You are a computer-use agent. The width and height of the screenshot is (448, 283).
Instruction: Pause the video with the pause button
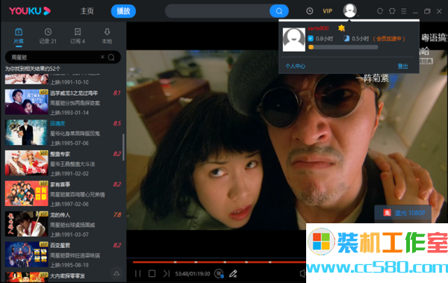point(137,273)
